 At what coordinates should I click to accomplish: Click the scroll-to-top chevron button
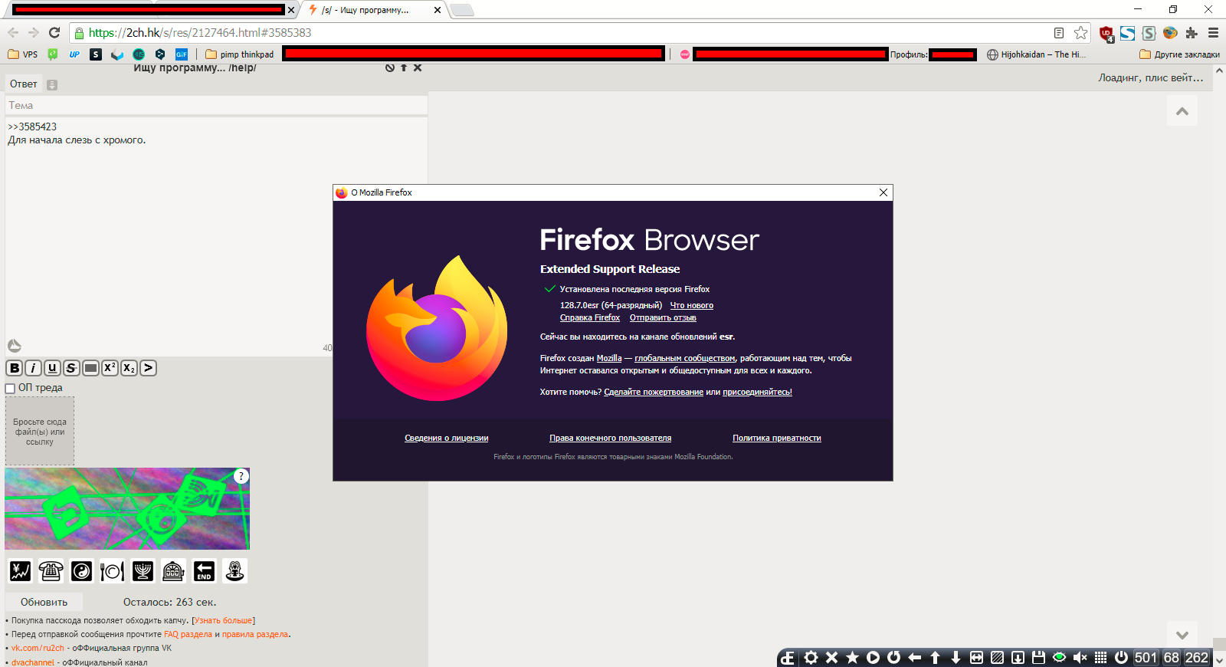1182,111
